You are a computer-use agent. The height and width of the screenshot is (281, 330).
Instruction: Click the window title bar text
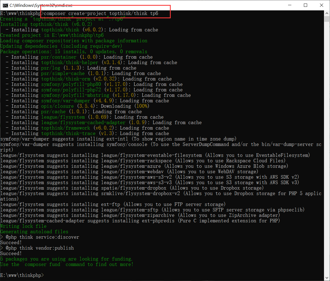coord(41,5)
